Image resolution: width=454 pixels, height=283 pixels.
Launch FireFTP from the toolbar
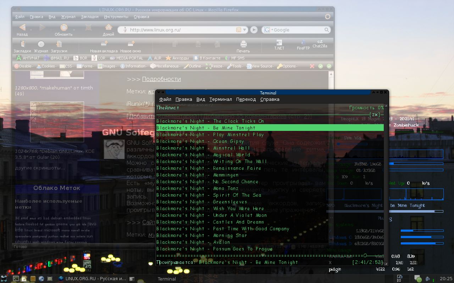coord(303,42)
